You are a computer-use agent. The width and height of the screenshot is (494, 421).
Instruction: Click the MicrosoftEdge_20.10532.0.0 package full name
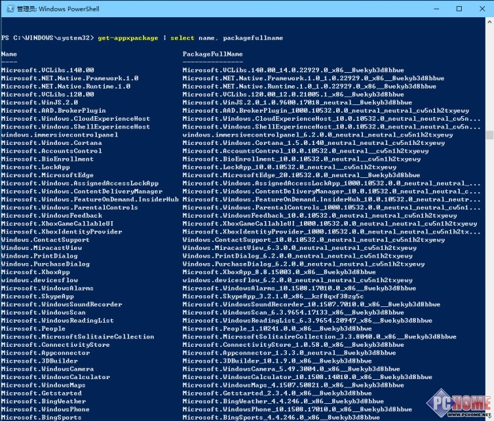point(301,175)
